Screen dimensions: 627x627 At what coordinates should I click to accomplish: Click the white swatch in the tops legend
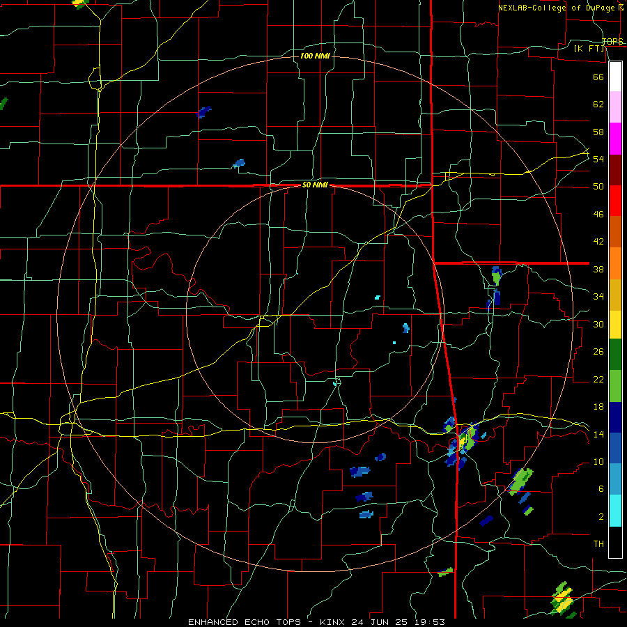click(x=615, y=77)
